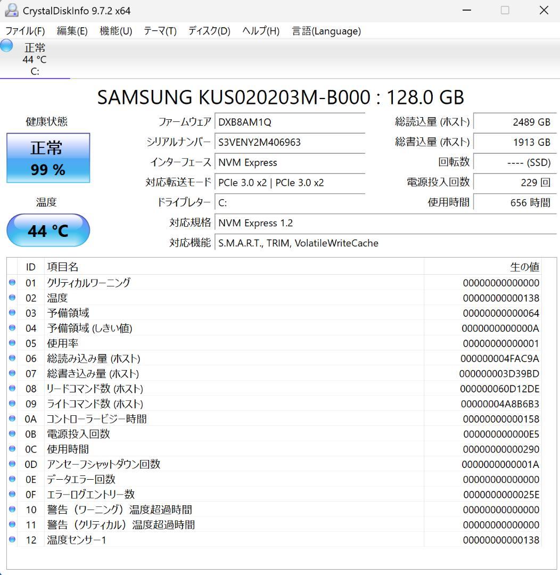Click the indicator beside 温度センサー1

click(12, 540)
